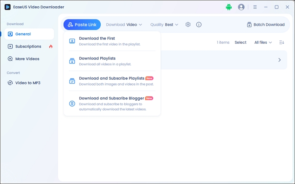Click the New badge on Subscribe Blogger
The image size is (295, 184).
tap(149, 98)
